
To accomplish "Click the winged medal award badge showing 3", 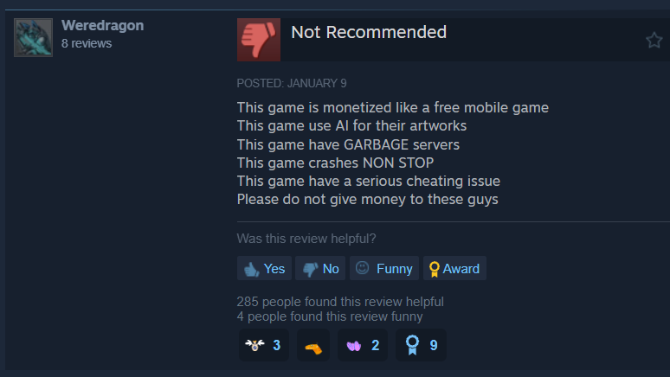I will [264, 345].
